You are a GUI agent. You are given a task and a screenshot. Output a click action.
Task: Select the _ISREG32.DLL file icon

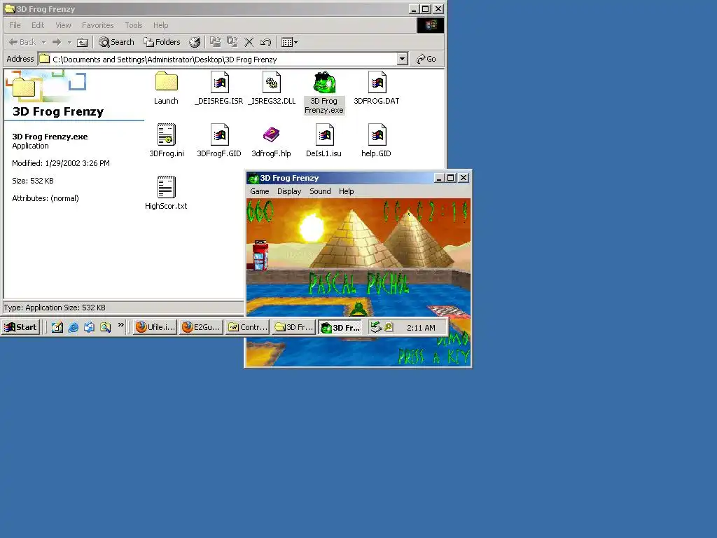click(x=272, y=83)
